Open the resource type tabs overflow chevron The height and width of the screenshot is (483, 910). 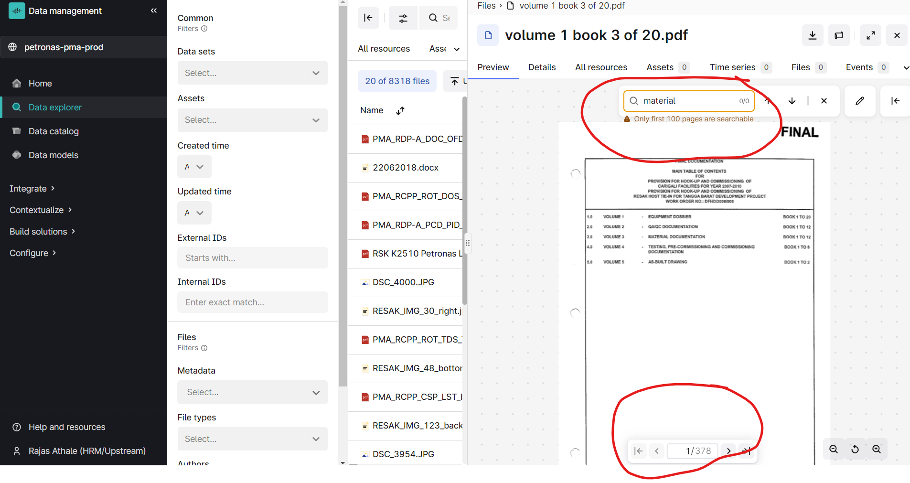(x=457, y=49)
